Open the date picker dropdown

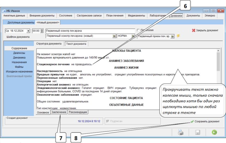point(28,31)
